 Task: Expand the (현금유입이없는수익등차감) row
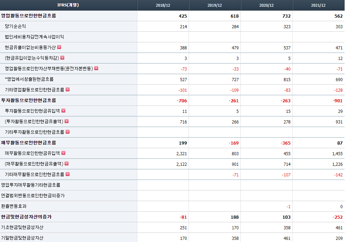pos(62,58)
